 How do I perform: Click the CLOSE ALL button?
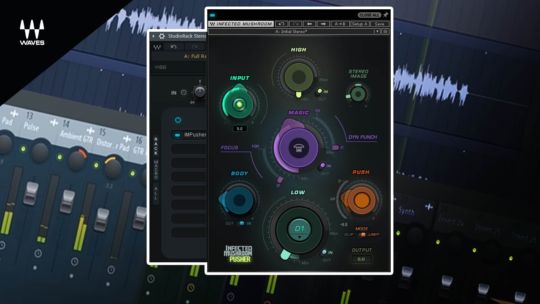point(370,15)
